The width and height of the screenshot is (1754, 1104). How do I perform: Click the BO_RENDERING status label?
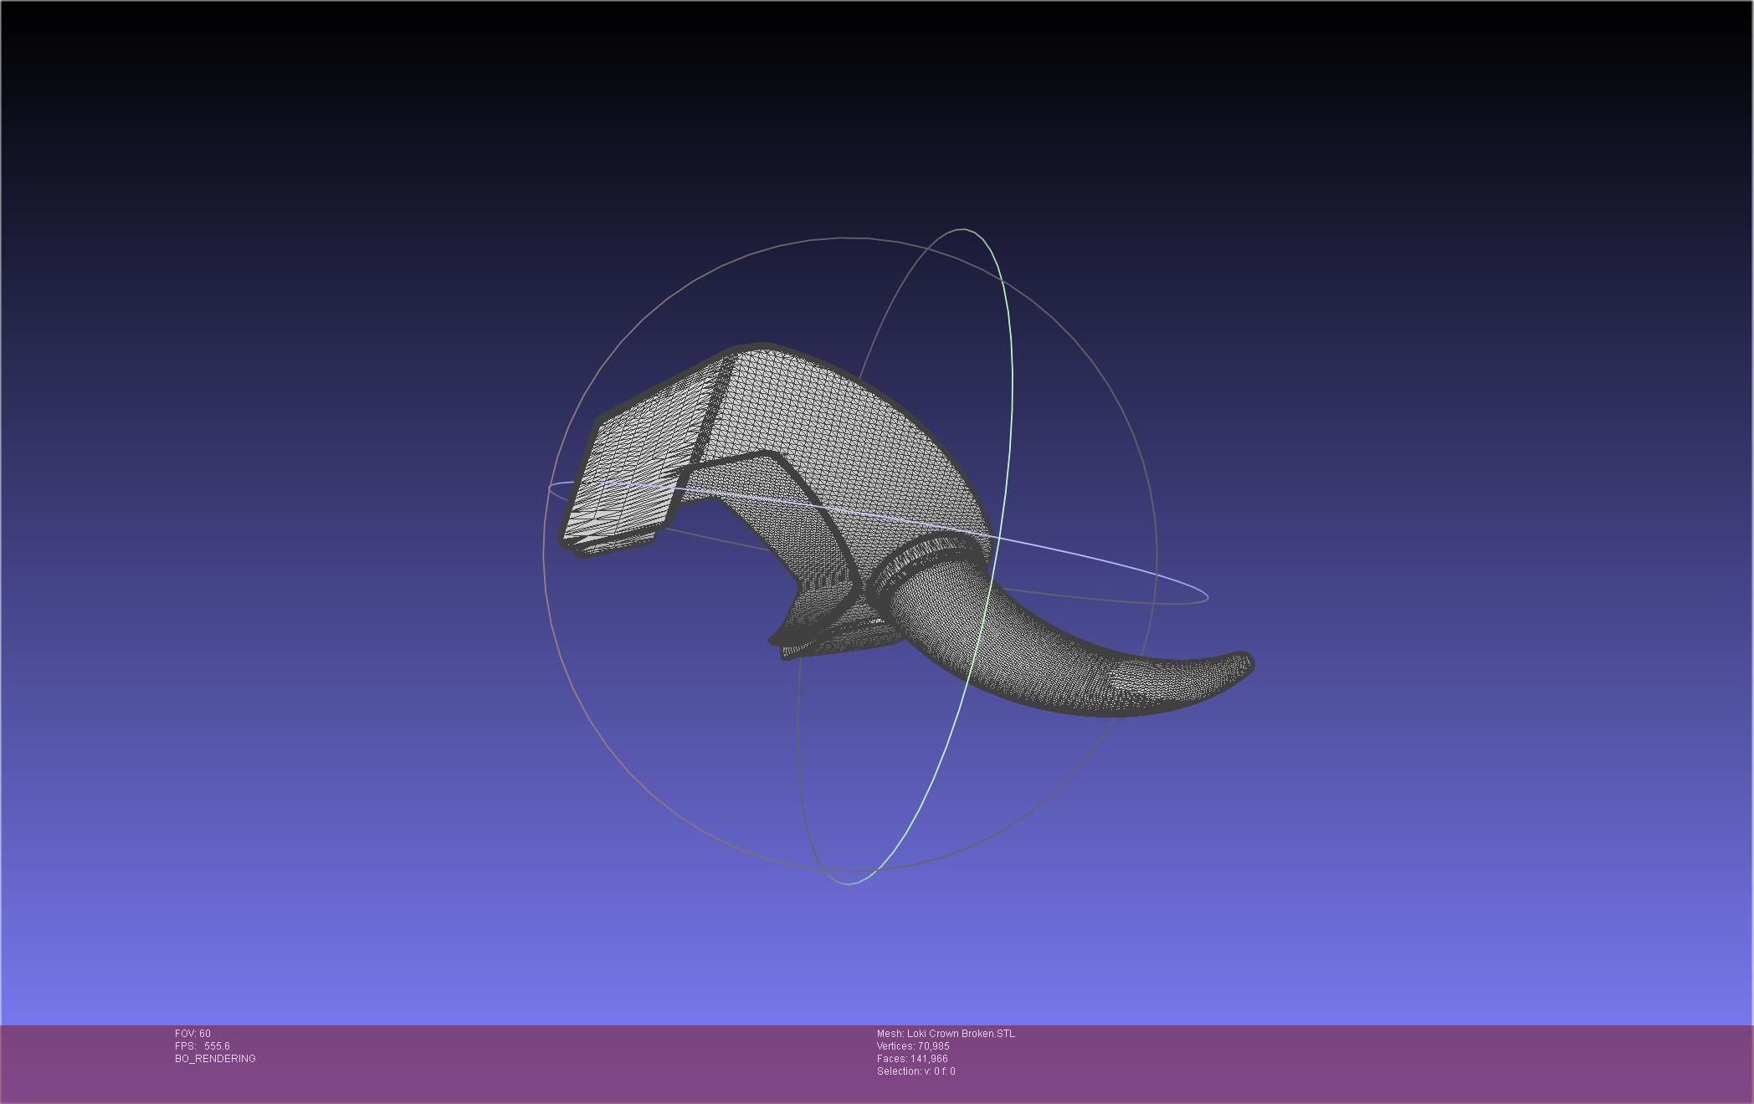point(215,1059)
